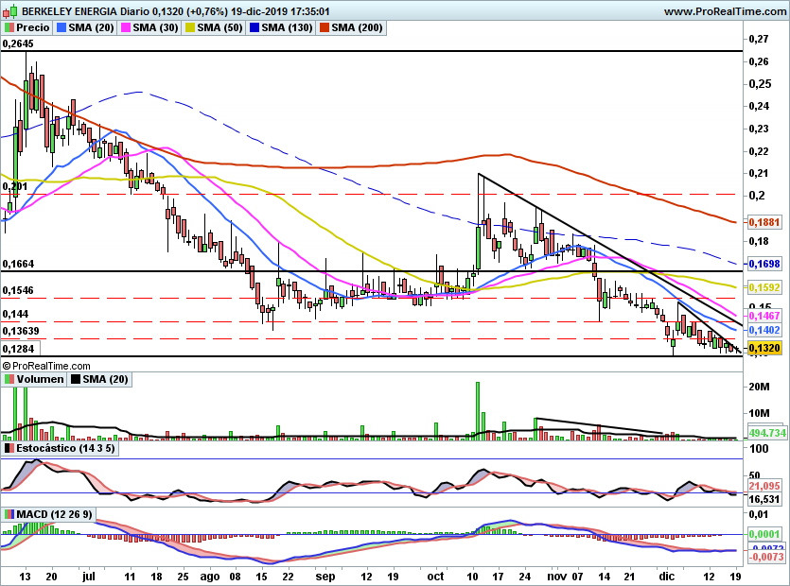Click the Estocástico (14 3 5) indicator icon
The image size is (790, 586).
point(9,448)
